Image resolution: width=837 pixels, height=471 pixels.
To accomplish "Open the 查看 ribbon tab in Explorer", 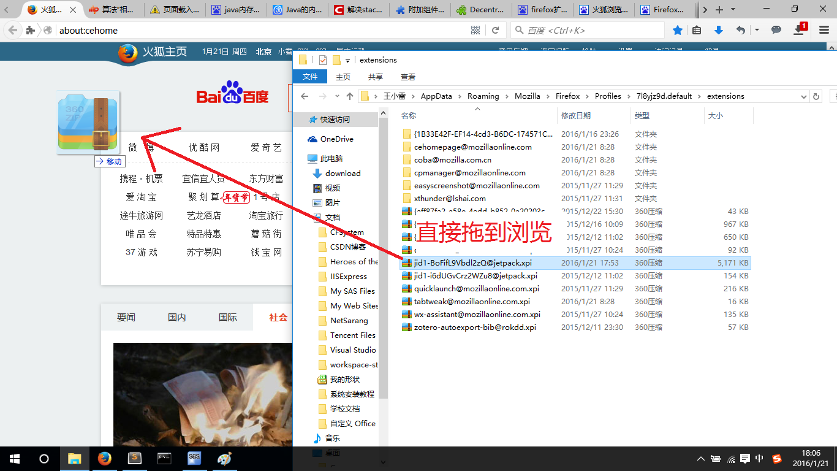I will tap(408, 77).
